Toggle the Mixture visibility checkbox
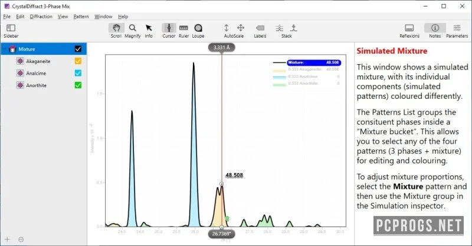The width and height of the screenshot is (472, 246). tap(78, 49)
